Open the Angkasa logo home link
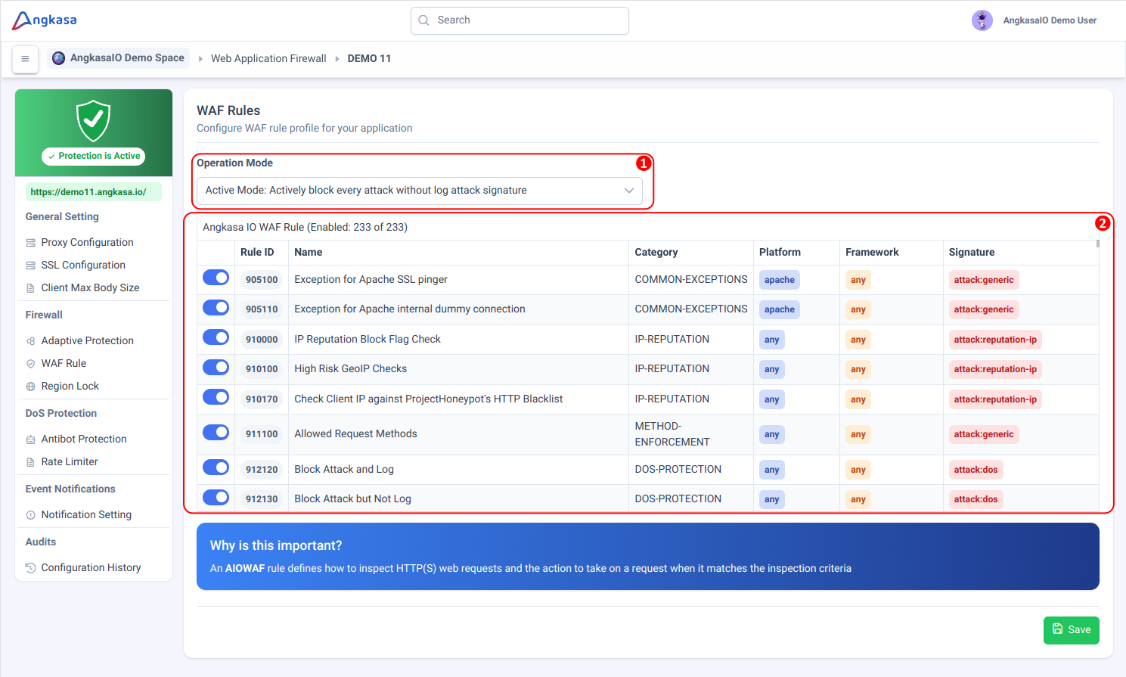 tap(45, 20)
